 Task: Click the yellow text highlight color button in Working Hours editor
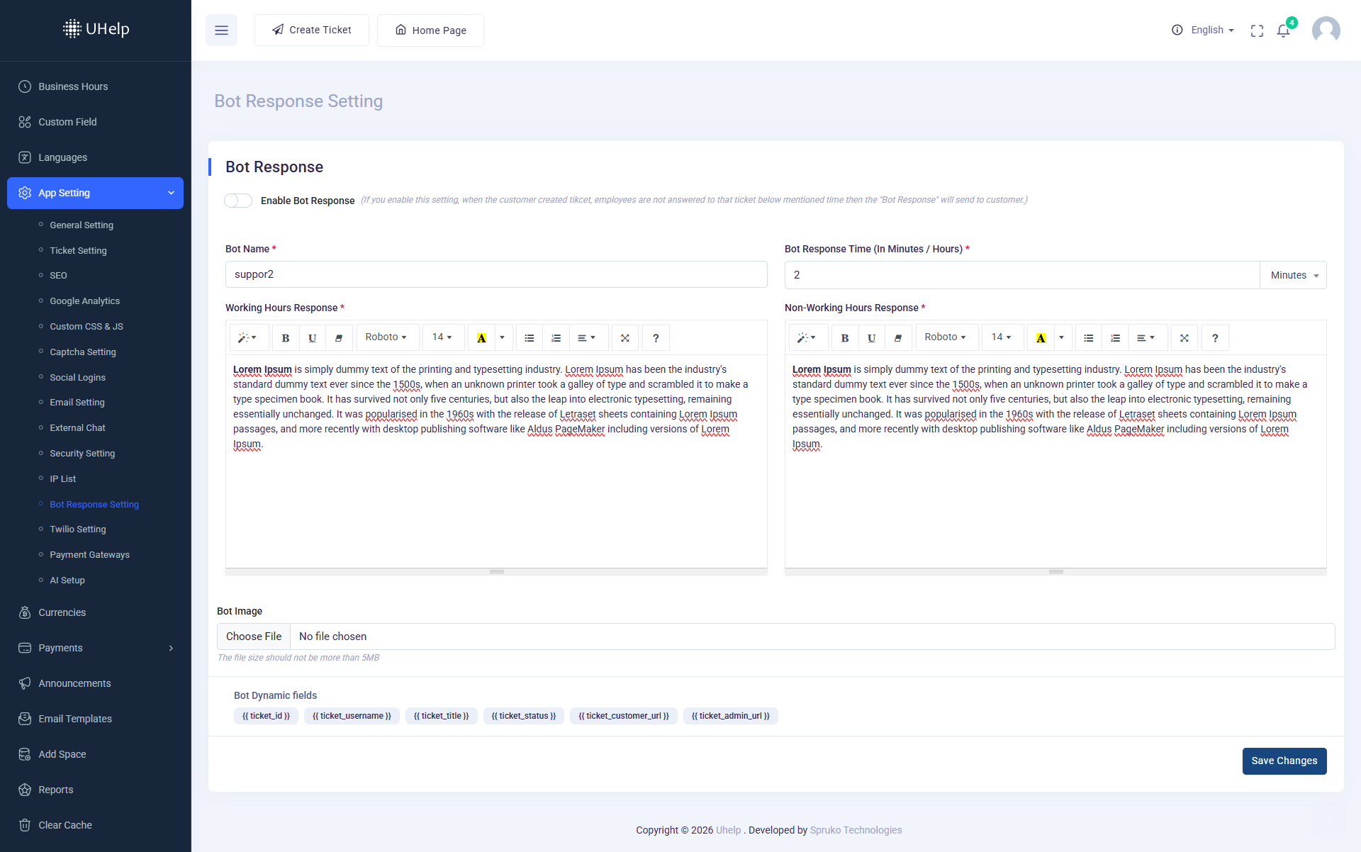click(481, 338)
